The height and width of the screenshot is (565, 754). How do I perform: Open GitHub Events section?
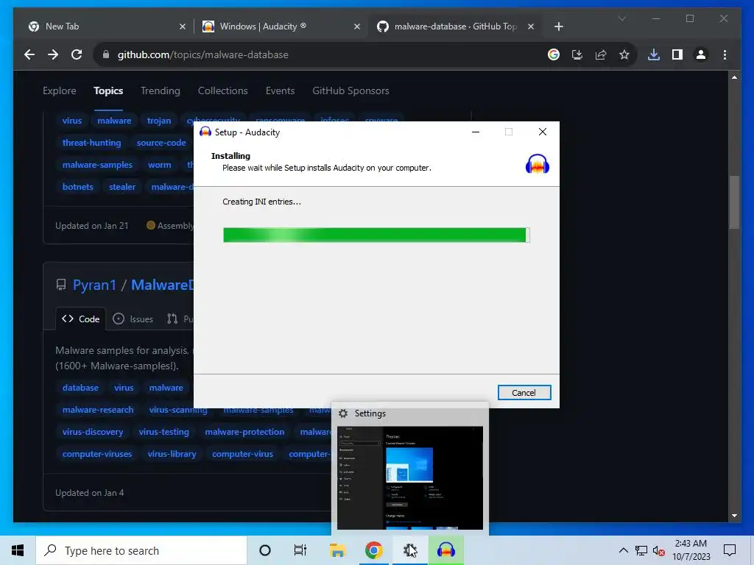(280, 90)
